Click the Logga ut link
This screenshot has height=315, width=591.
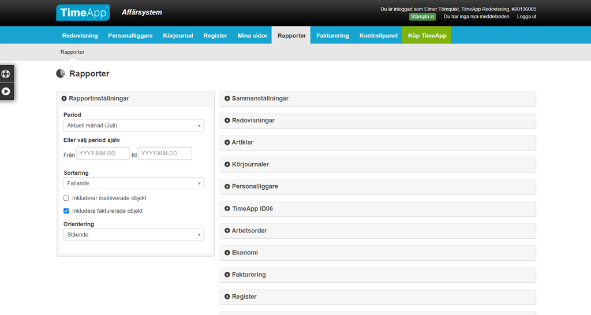(x=526, y=17)
